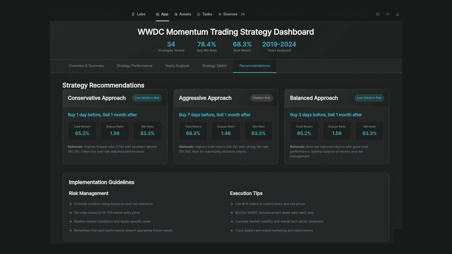This screenshot has width=452, height=254.
Task: Switch to Overview & Summary tab
Action: [x=87, y=66]
